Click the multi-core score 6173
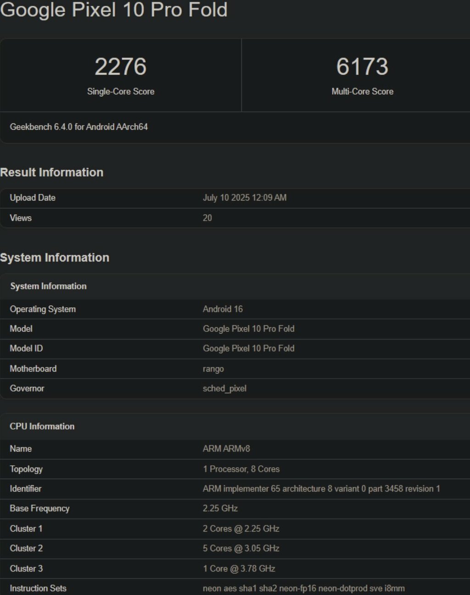This screenshot has width=470, height=595. point(362,67)
